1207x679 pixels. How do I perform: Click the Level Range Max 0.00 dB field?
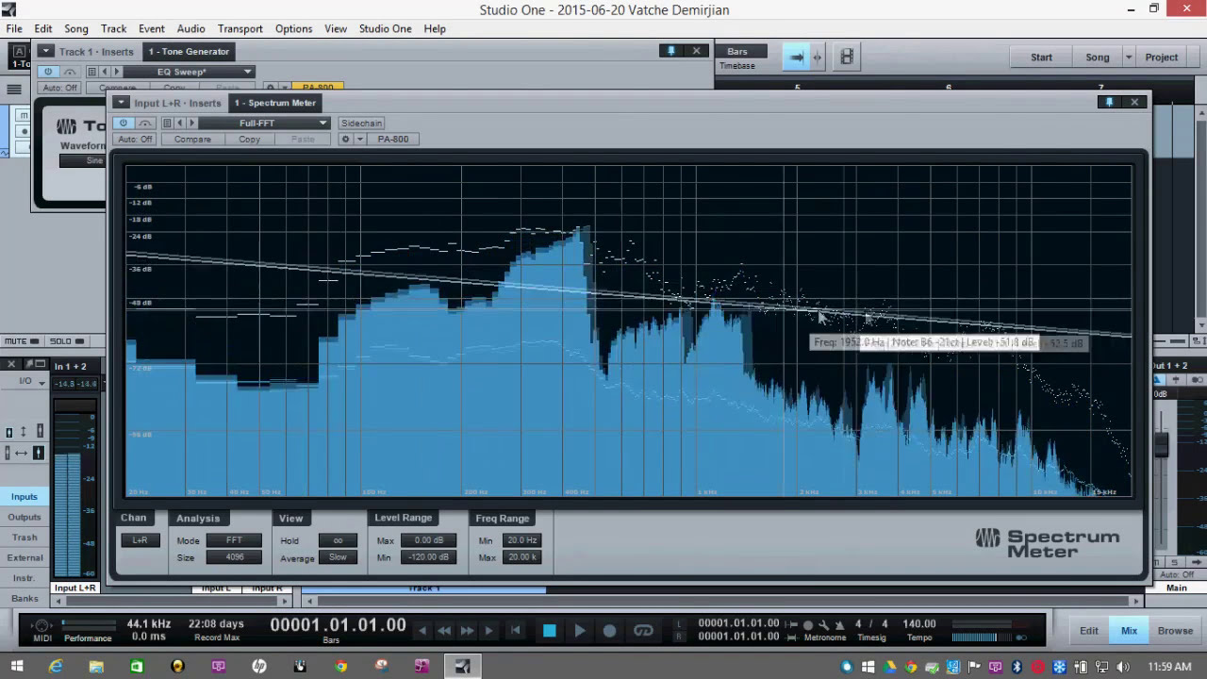coord(429,540)
